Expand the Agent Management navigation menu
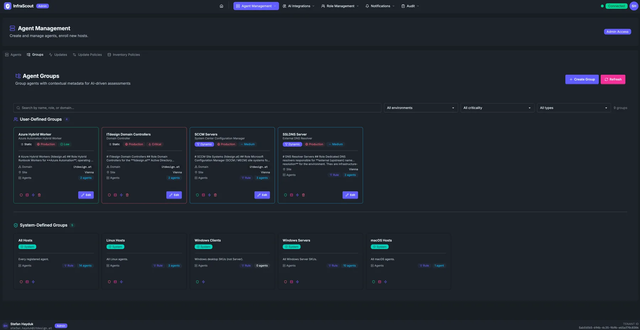The height and width of the screenshot is (330, 640). (x=256, y=6)
